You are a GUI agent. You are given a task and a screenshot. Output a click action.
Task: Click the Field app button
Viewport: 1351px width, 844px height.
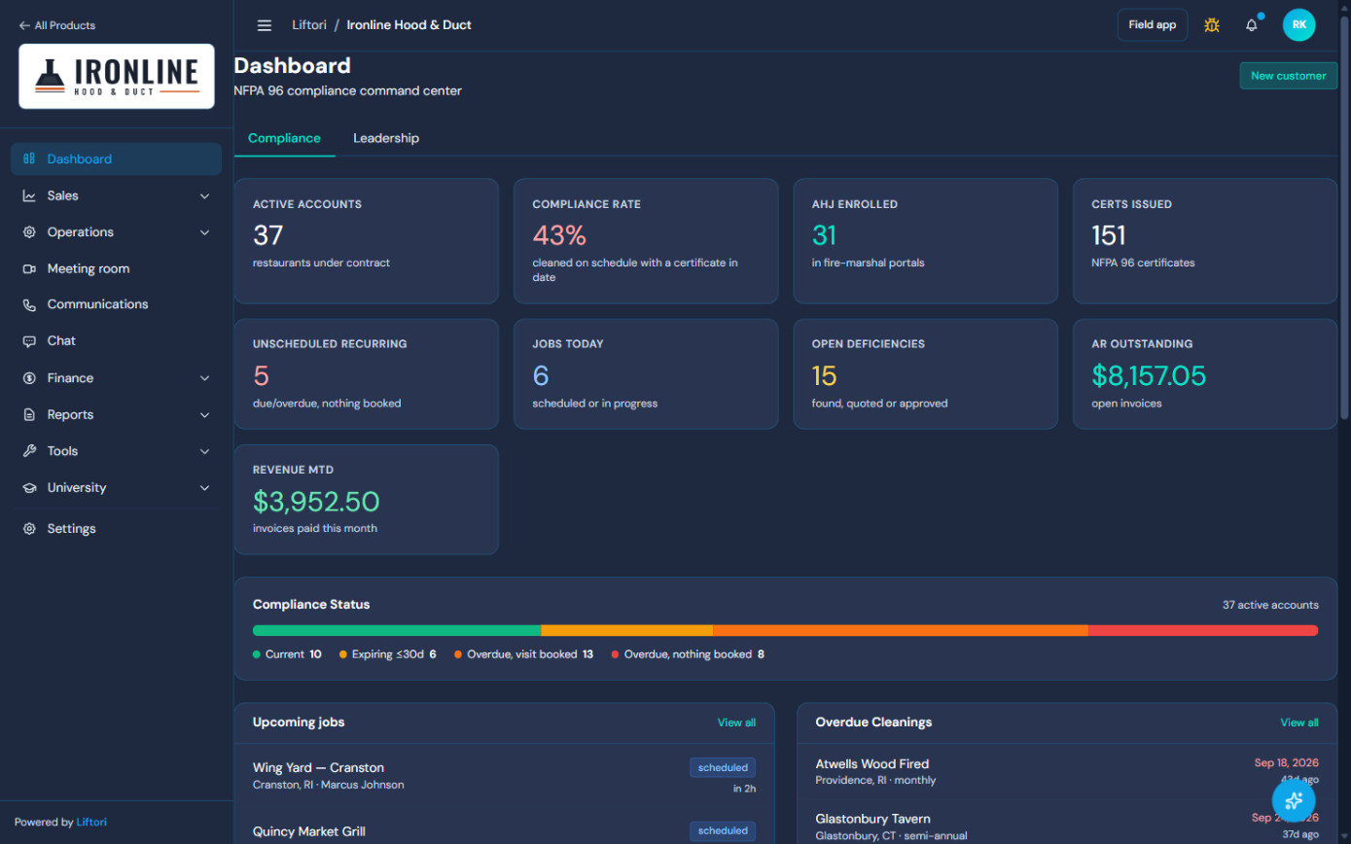pyautogui.click(x=1153, y=25)
